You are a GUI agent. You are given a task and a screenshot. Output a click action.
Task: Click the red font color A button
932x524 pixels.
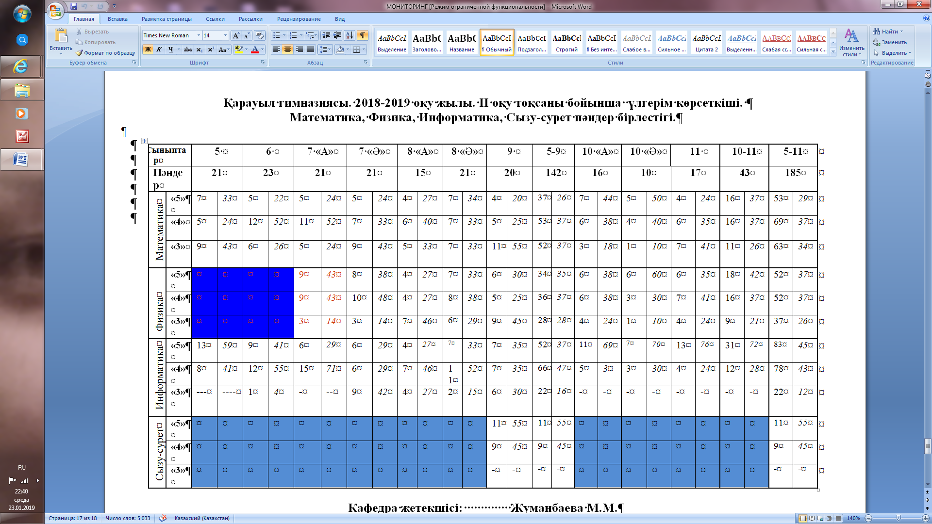point(254,49)
